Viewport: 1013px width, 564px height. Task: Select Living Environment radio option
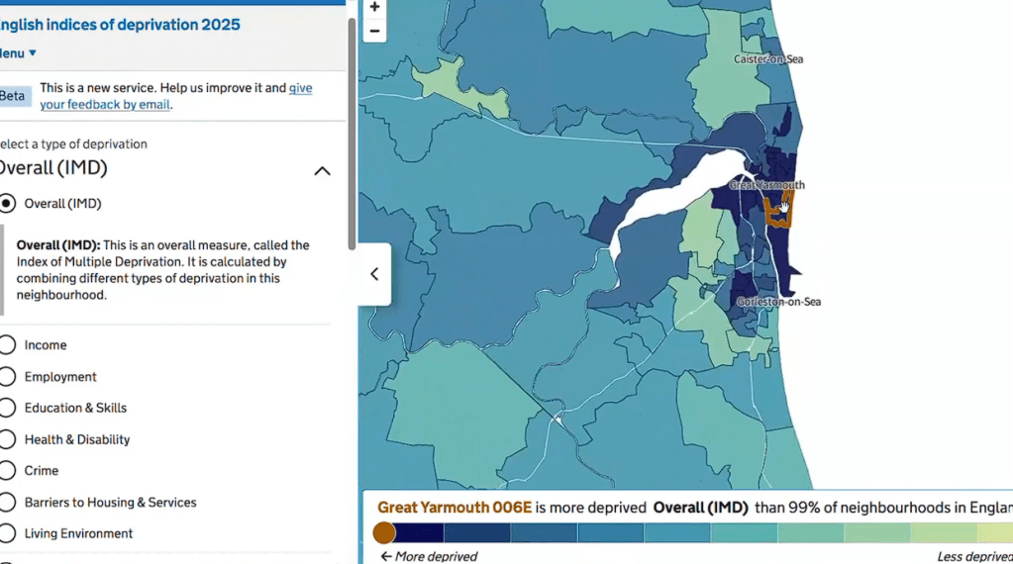[8, 533]
